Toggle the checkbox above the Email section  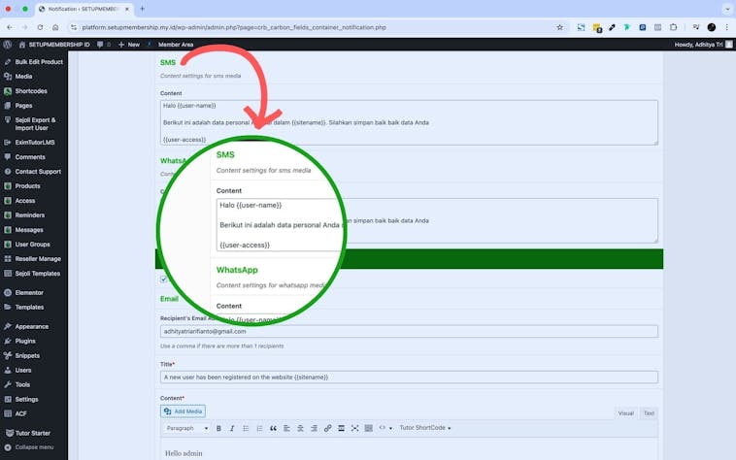(163, 279)
